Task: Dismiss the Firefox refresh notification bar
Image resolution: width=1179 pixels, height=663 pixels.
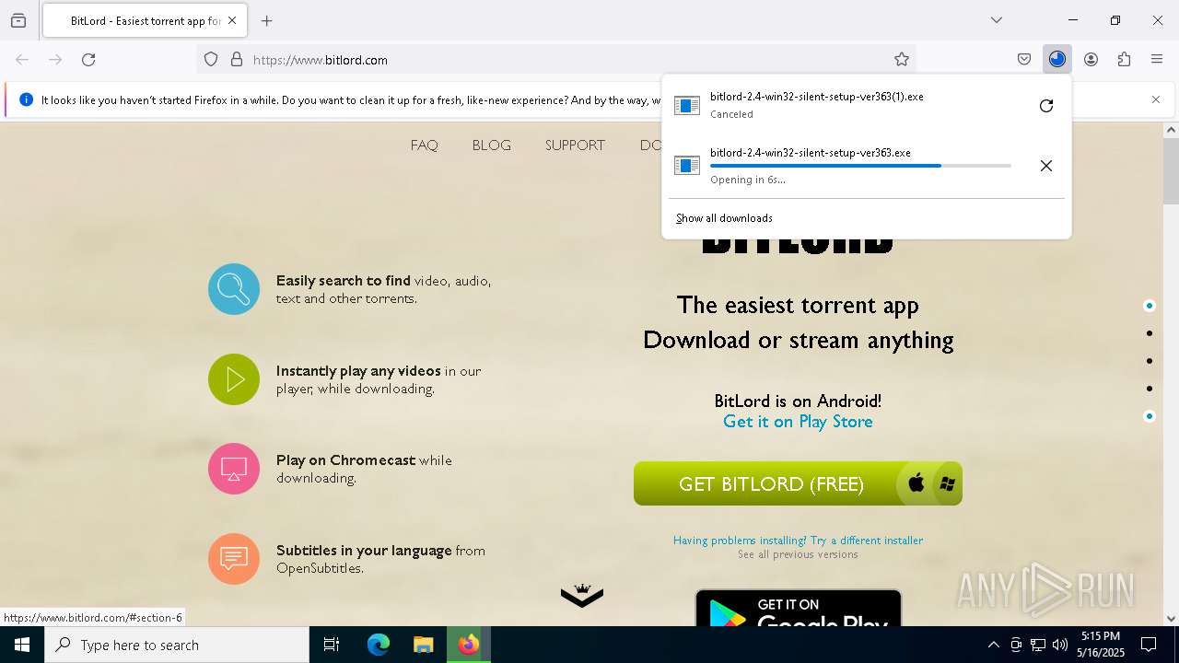Action: (1156, 99)
